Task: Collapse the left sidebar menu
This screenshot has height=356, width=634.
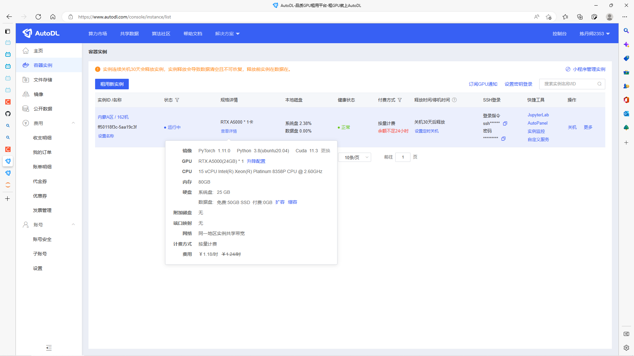Action: (49, 348)
